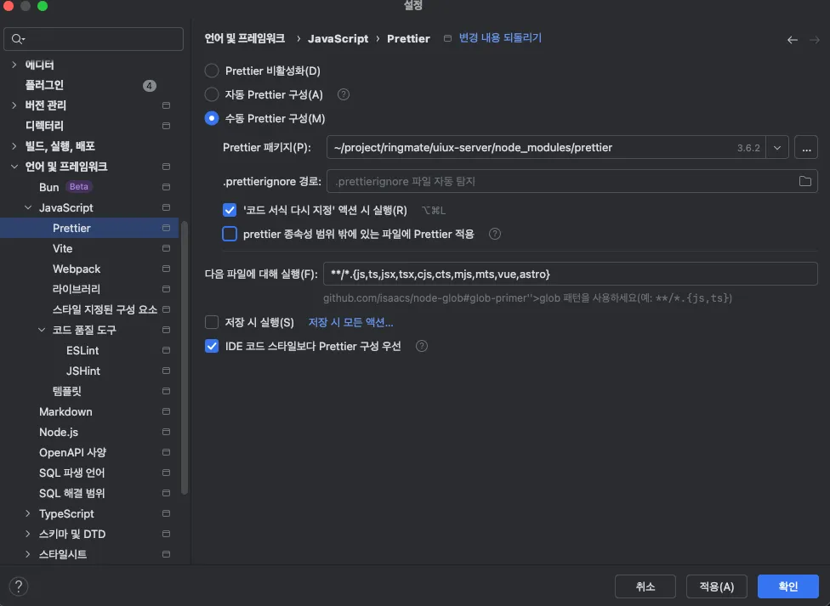Click project-level icon on 템플릿 row
830x606 pixels.
click(x=166, y=391)
